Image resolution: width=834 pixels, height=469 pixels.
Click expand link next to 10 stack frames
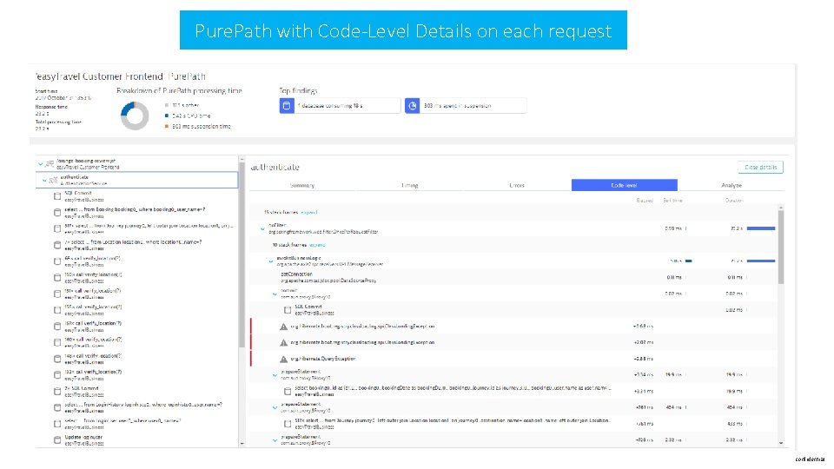pyautogui.click(x=317, y=245)
